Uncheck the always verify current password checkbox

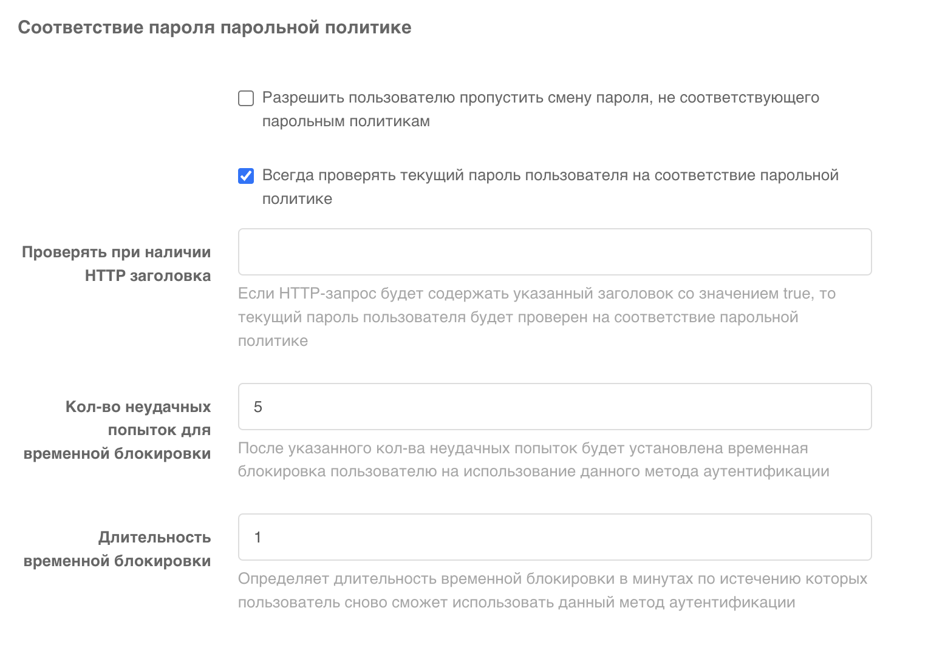[246, 176]
